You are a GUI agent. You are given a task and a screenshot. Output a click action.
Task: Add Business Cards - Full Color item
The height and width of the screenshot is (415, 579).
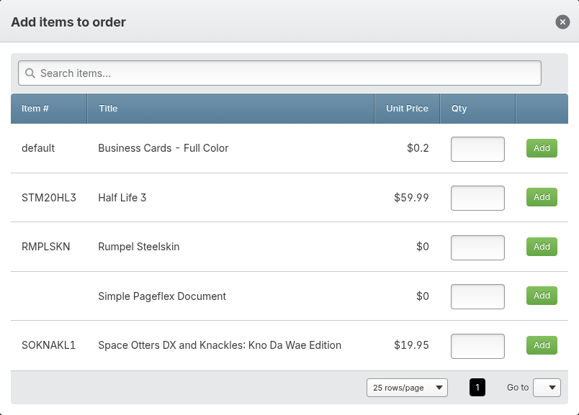click(542, 148)
